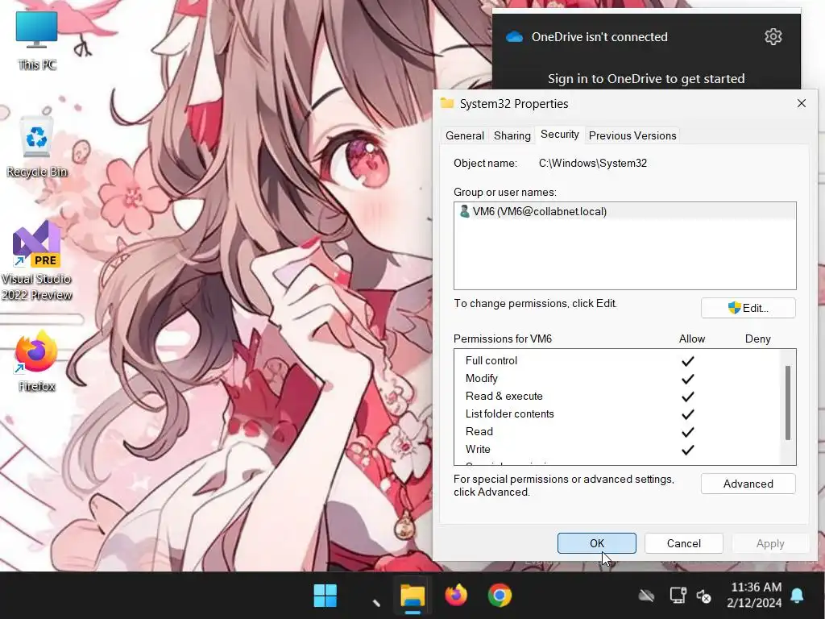Click the Cancel button
Viewport: 825px width, 619px height.
pyautogui.click(x=683, y=543)
